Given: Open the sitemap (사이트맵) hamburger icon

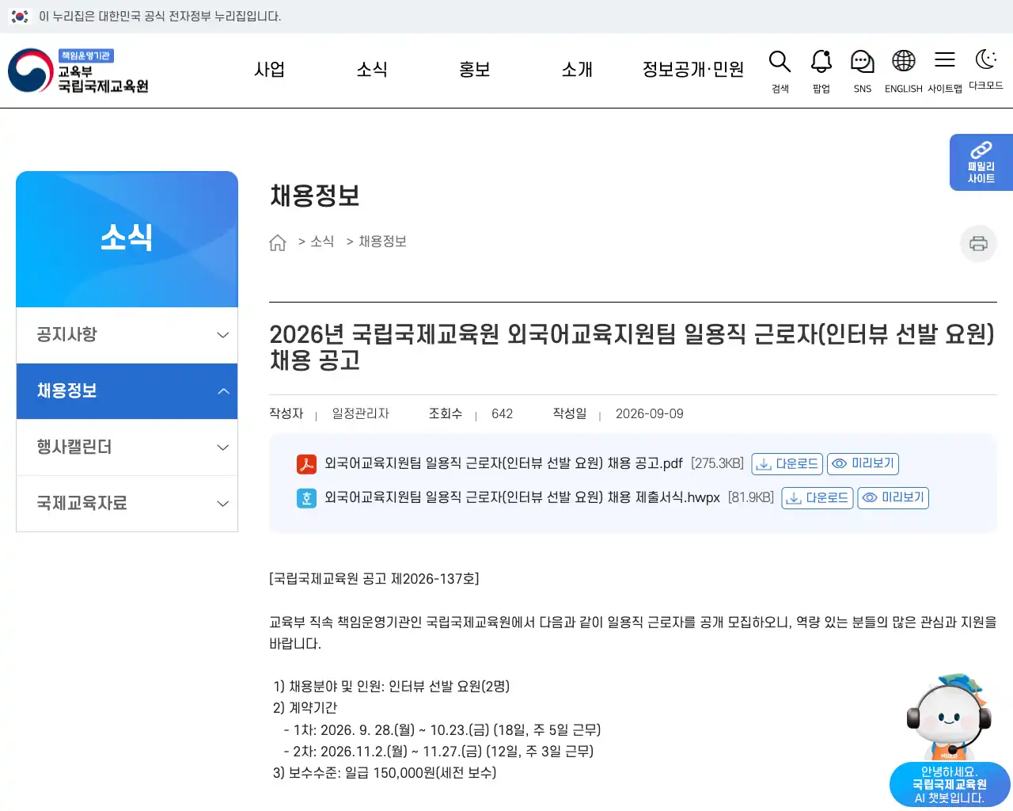Looking at the screenshot, I should click(x=945, y=61).
